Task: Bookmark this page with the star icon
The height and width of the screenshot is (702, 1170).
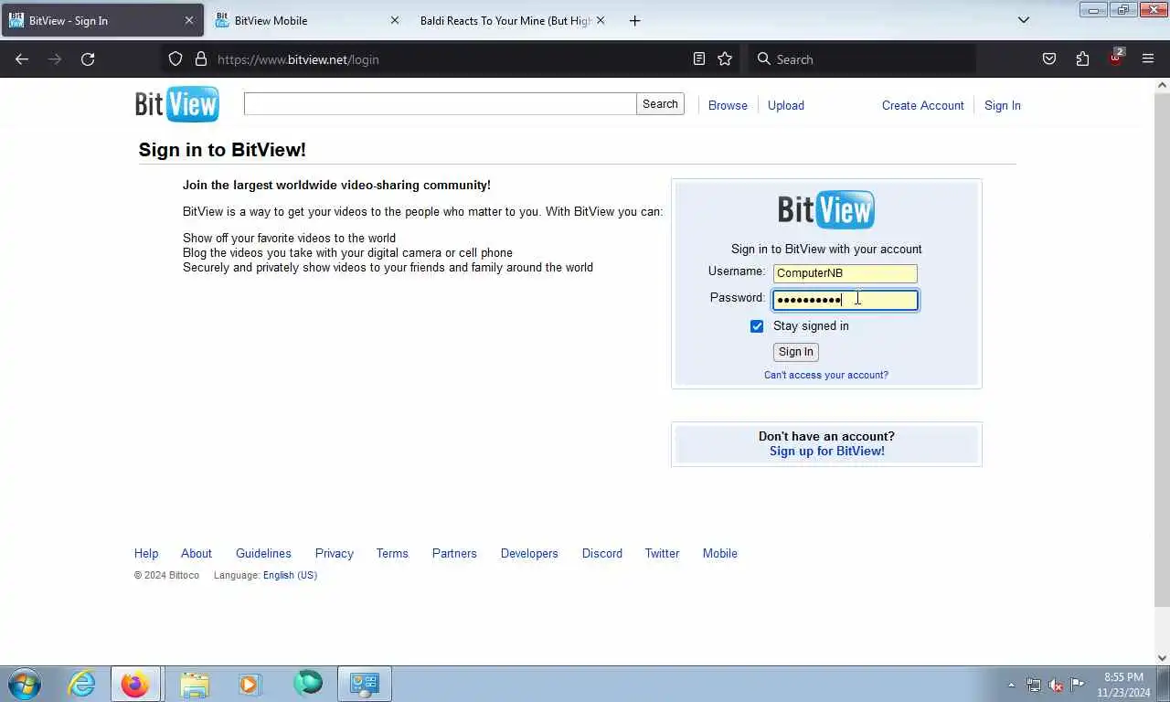Action: pos(725,59)
